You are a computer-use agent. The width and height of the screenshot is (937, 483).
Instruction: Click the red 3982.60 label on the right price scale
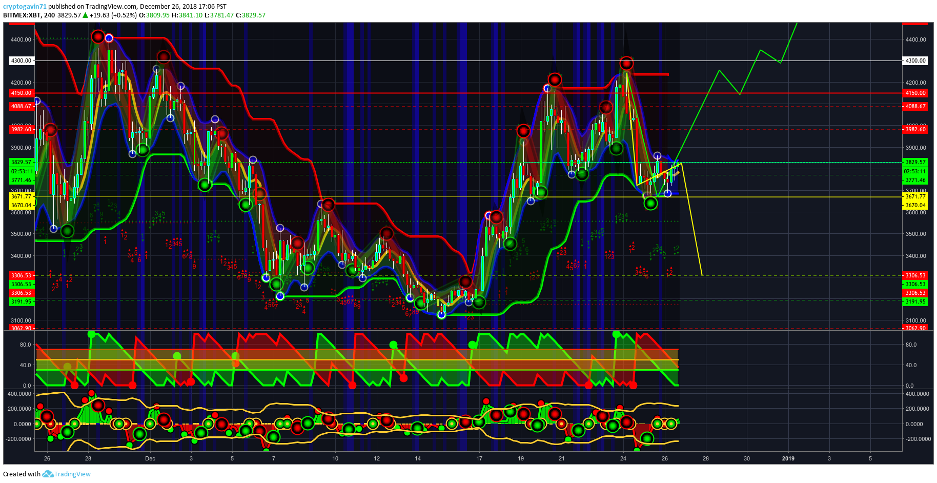tap(915, 130)
